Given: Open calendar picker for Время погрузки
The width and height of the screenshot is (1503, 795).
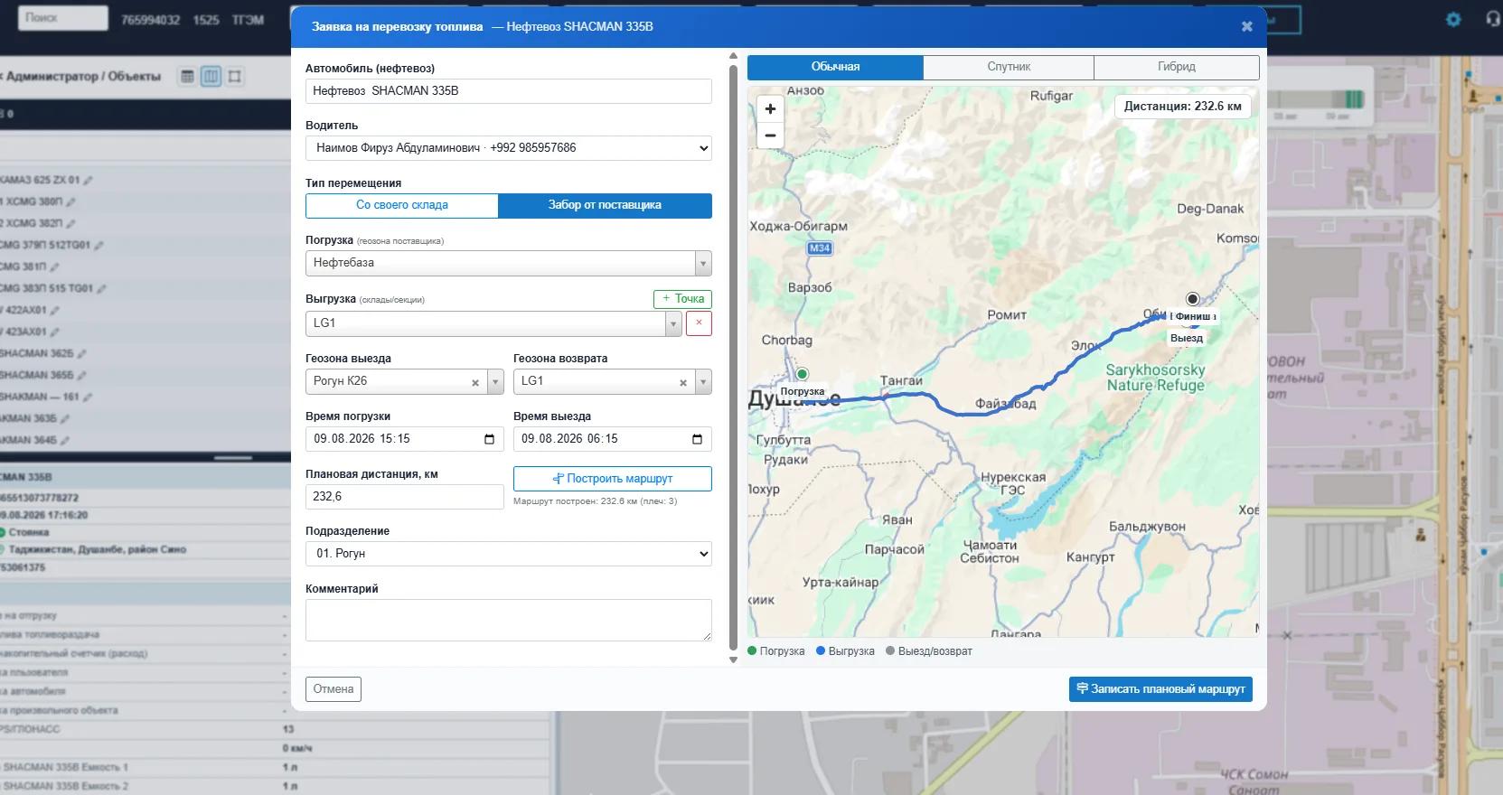Looking at the screenshot, I should (489, 439).
